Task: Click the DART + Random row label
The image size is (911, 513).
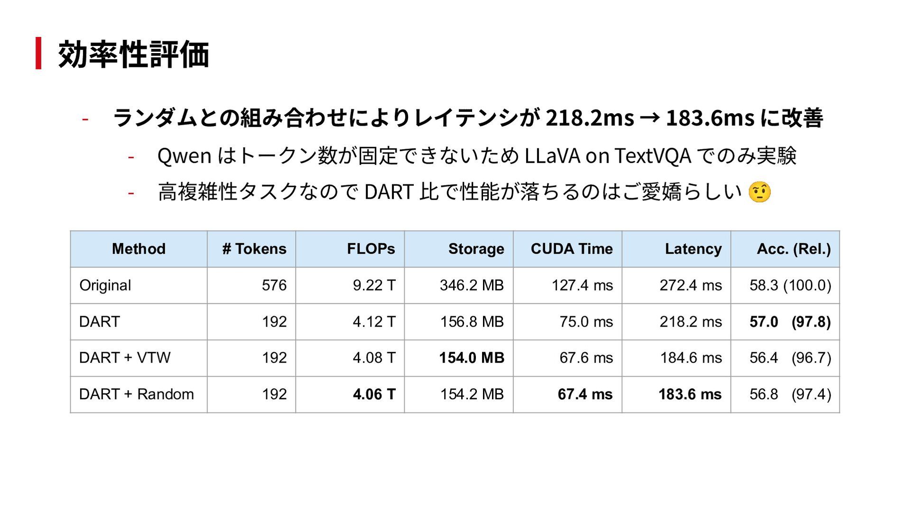Action: 137,394
